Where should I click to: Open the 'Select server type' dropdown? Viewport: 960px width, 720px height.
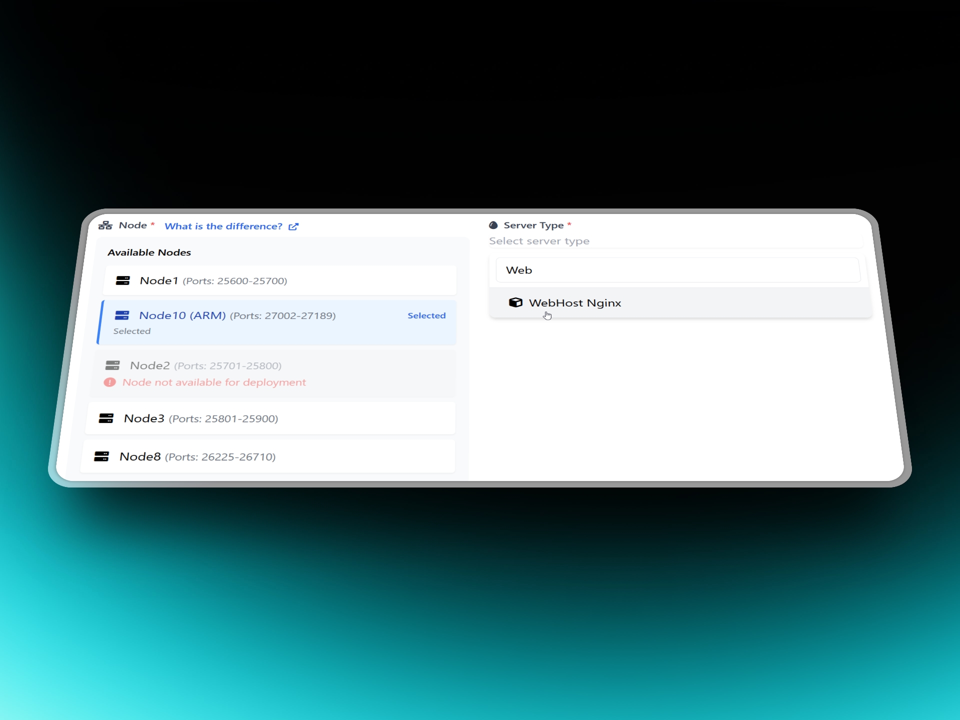click(676, 241)
